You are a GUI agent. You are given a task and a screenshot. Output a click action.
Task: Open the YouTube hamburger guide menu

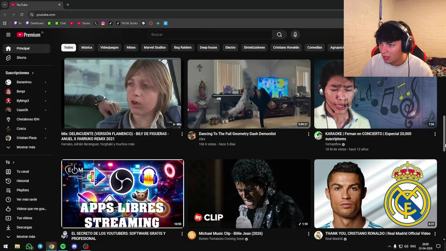(x=8, y=35)
